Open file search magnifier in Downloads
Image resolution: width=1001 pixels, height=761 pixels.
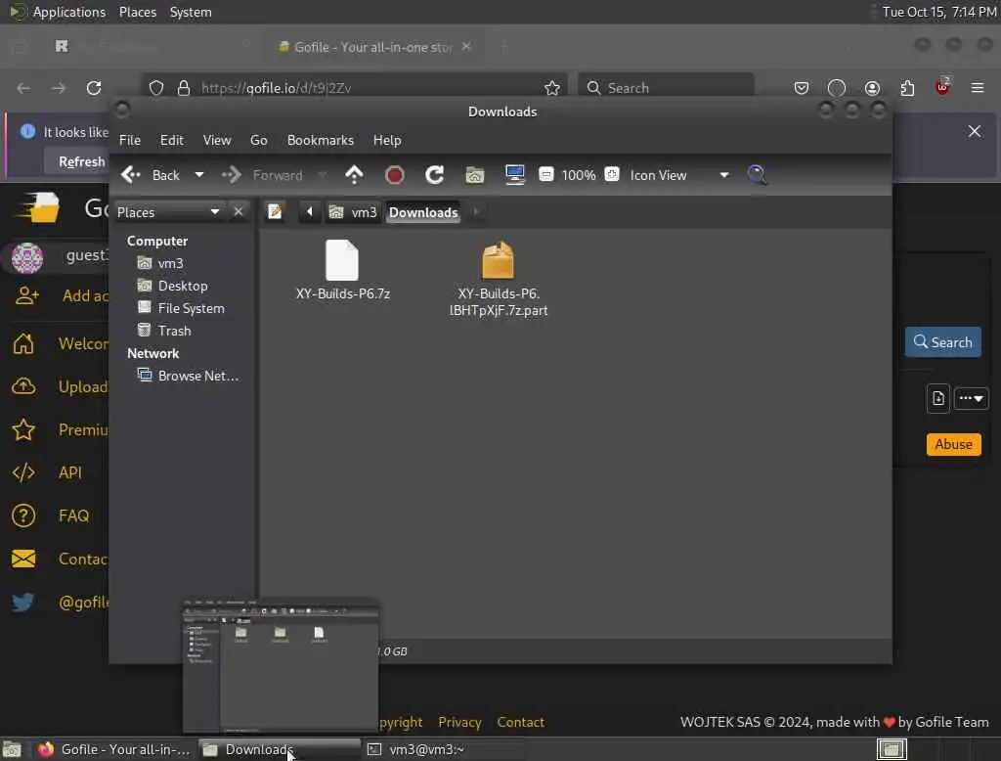tap(758, 174)
